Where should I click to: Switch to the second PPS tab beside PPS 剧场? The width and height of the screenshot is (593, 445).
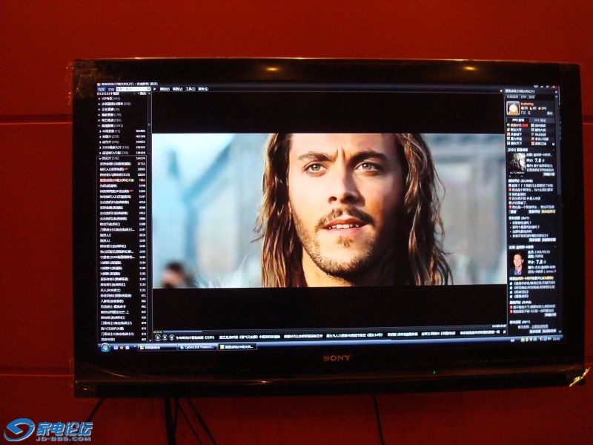[x=540, y=120]
